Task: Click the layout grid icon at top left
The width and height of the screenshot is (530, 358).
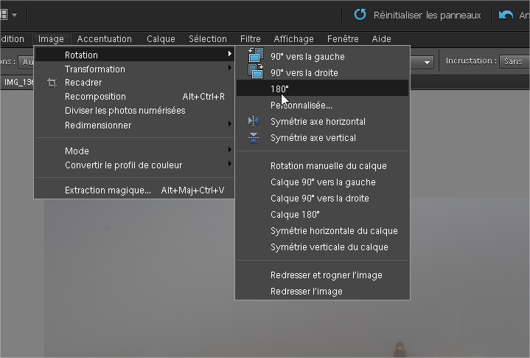Action: (4, 15)
